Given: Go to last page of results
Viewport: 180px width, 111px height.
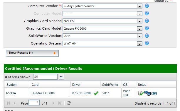Looking at the screenshot, I should coord(60,103).
